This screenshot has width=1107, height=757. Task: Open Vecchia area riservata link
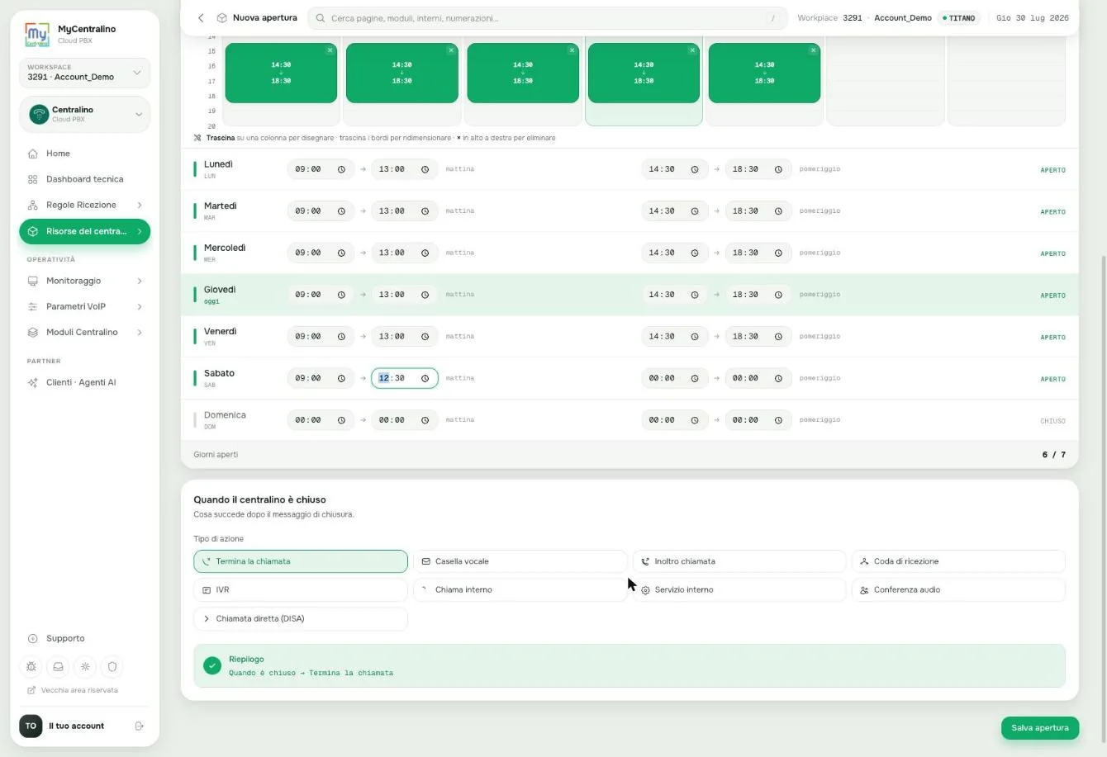[x=73, y=690]
